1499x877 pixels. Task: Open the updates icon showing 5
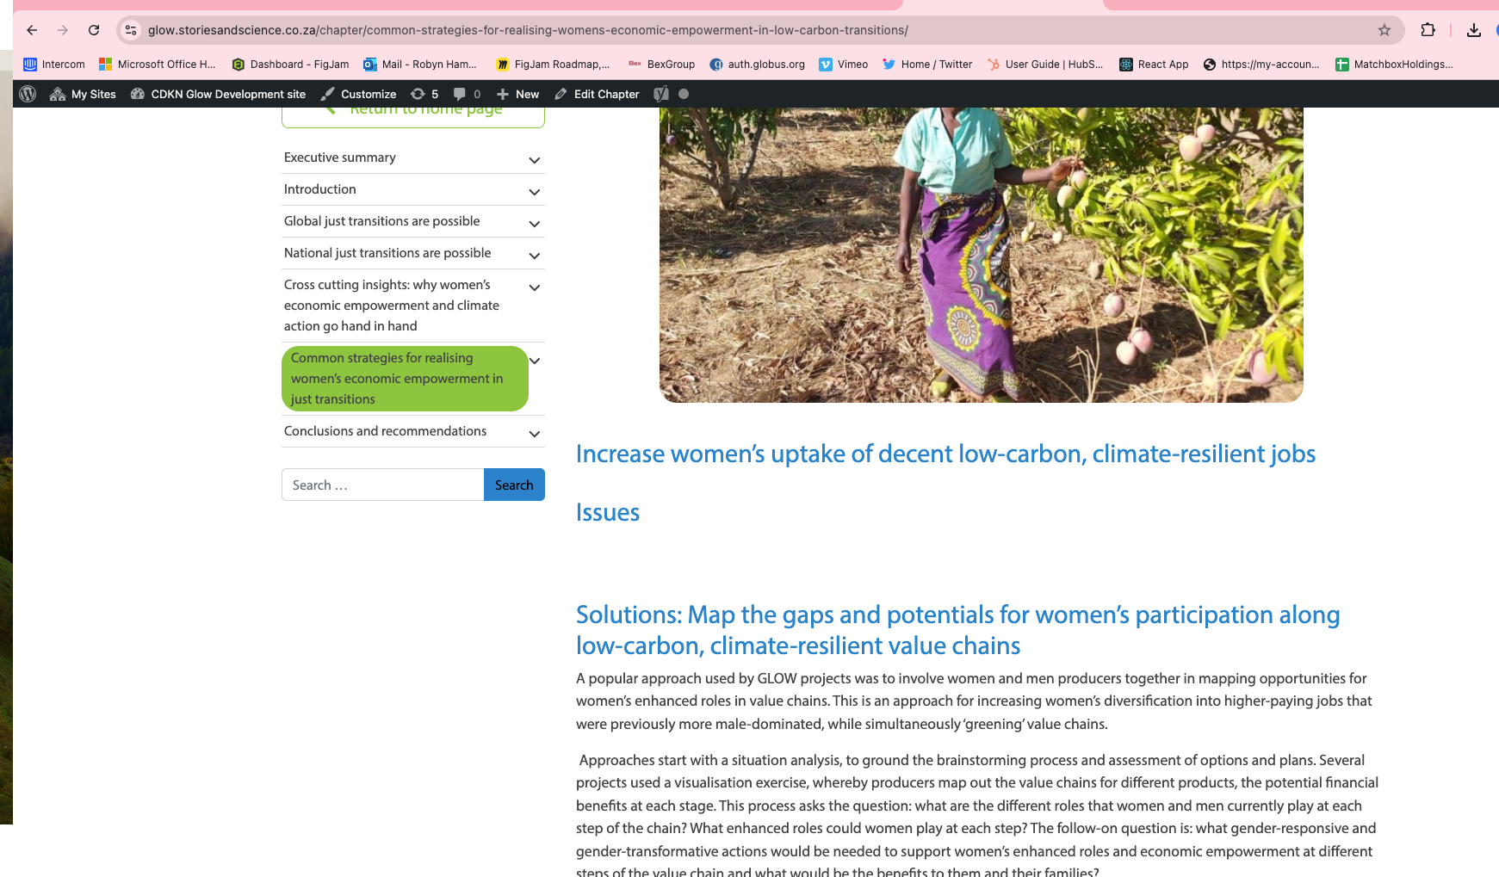point(424,94)
